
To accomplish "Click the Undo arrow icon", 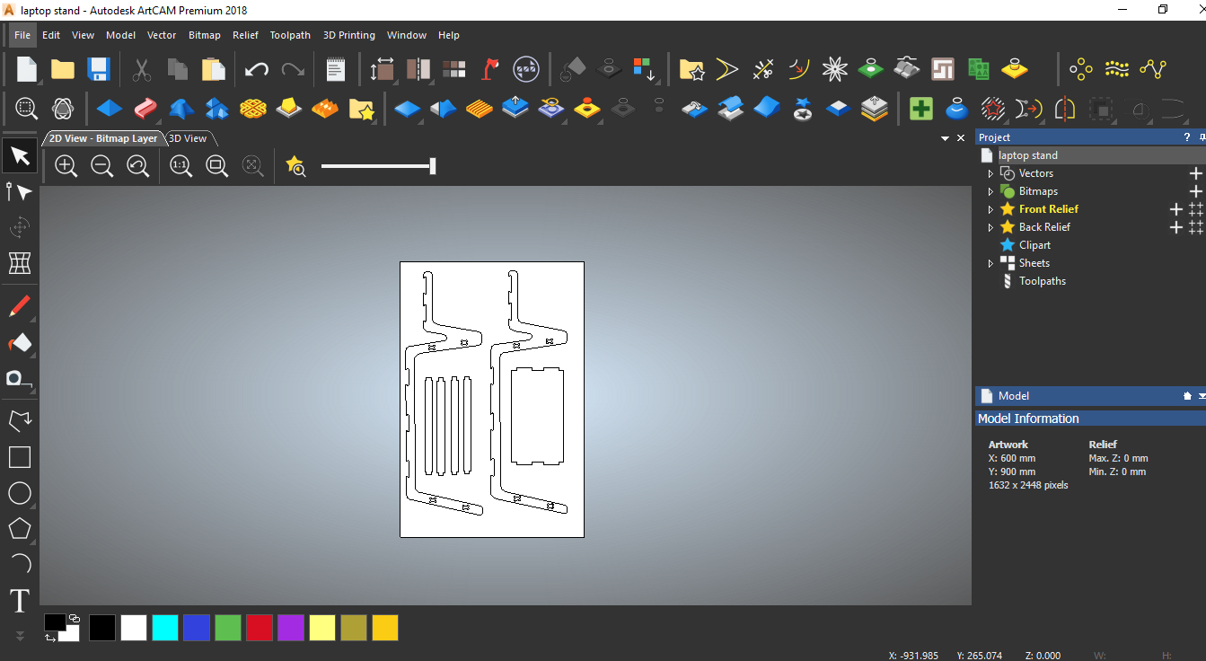I will pos(257,69).
